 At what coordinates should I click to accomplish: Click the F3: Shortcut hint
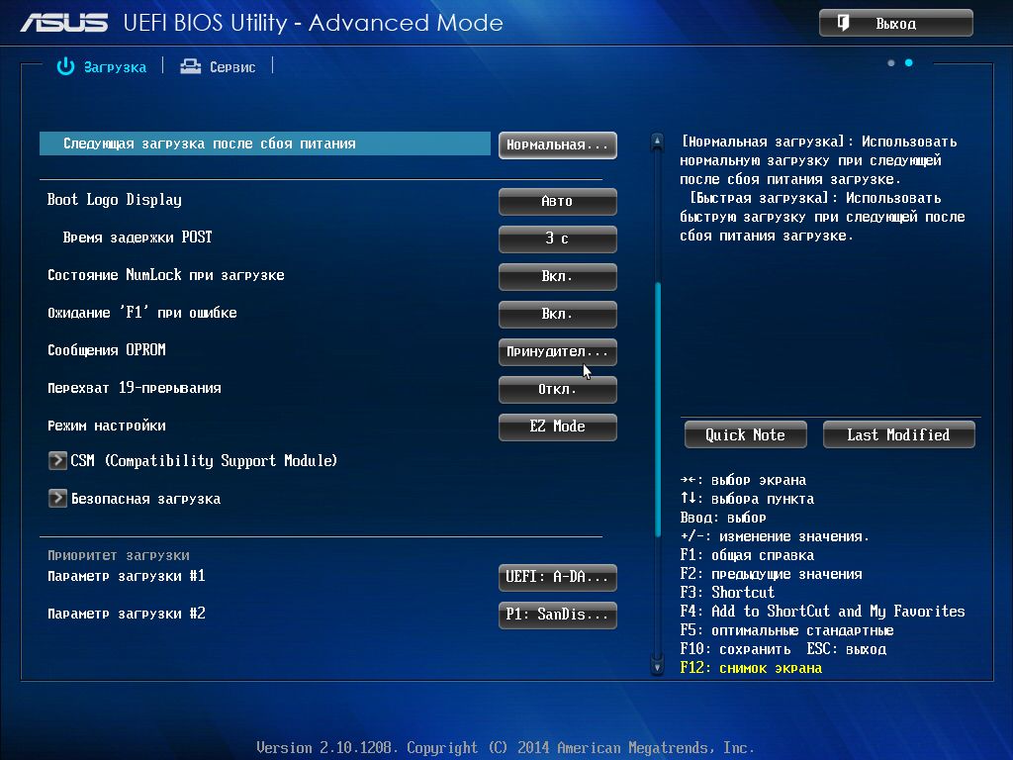click(x=727, y=592)
